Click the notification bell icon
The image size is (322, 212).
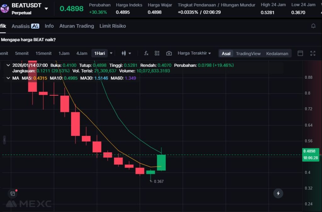coord(313,26)
